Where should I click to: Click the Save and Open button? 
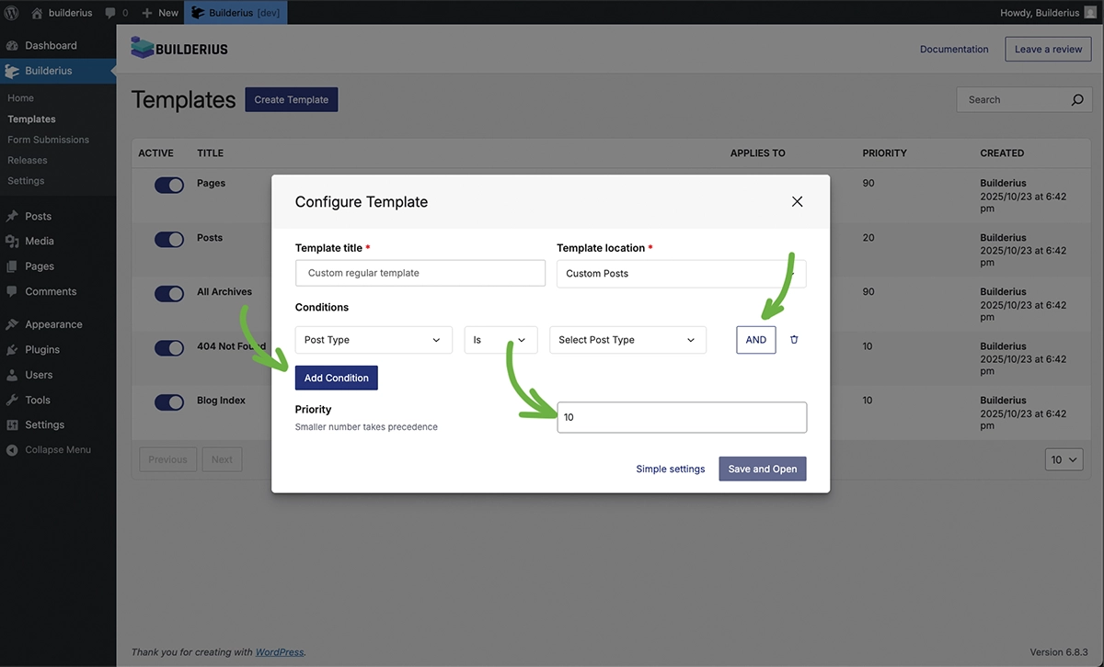[x=762, y=469]
